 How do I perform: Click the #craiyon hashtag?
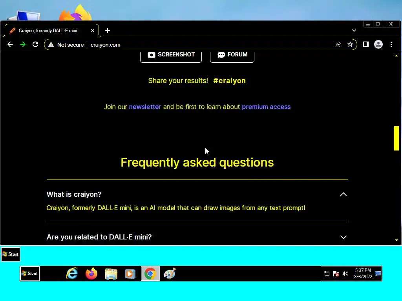[x=229, y=81]
